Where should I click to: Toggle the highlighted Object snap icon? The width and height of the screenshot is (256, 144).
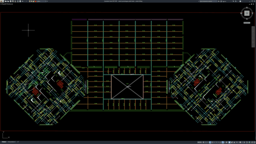tap(223, 142)
